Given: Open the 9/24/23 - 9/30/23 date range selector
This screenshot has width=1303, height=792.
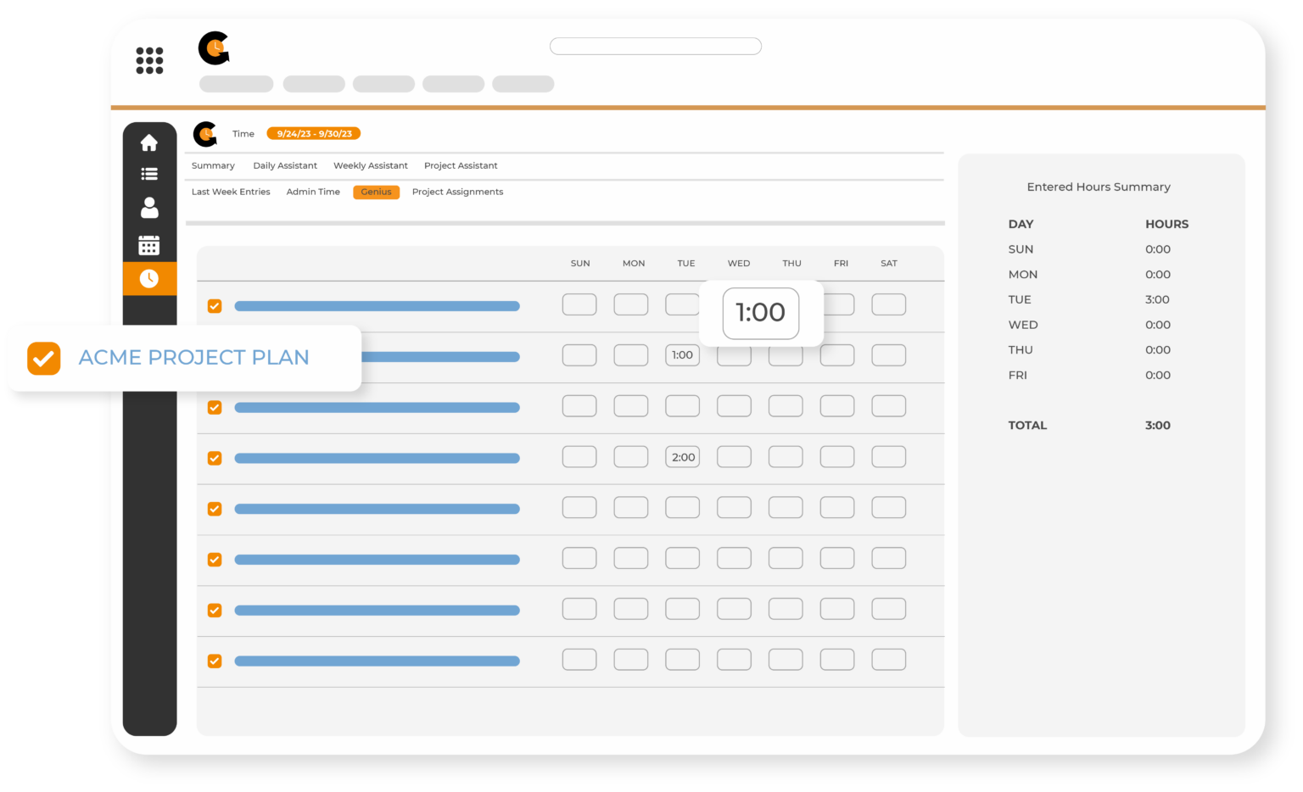Looking at the screenshot, I should coord(314,133).
